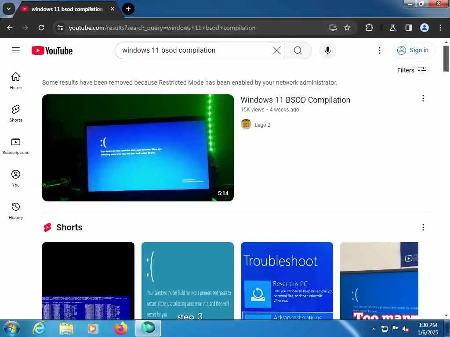Screen dimensions: 450x337
Task: Search with your voice microphone
Action: point(328,50)
